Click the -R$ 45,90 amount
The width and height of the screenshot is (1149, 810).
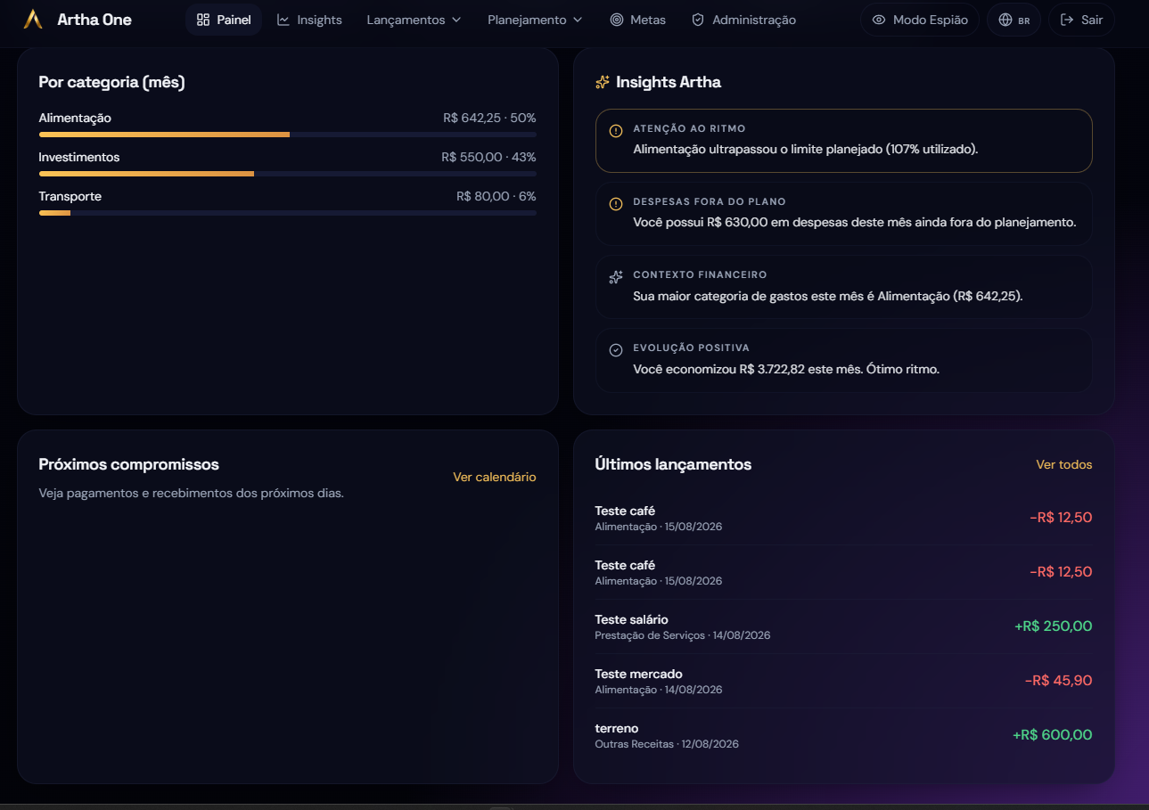1058,681
